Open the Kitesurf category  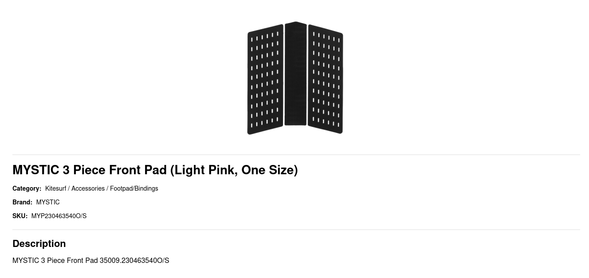tap(55, 188)
